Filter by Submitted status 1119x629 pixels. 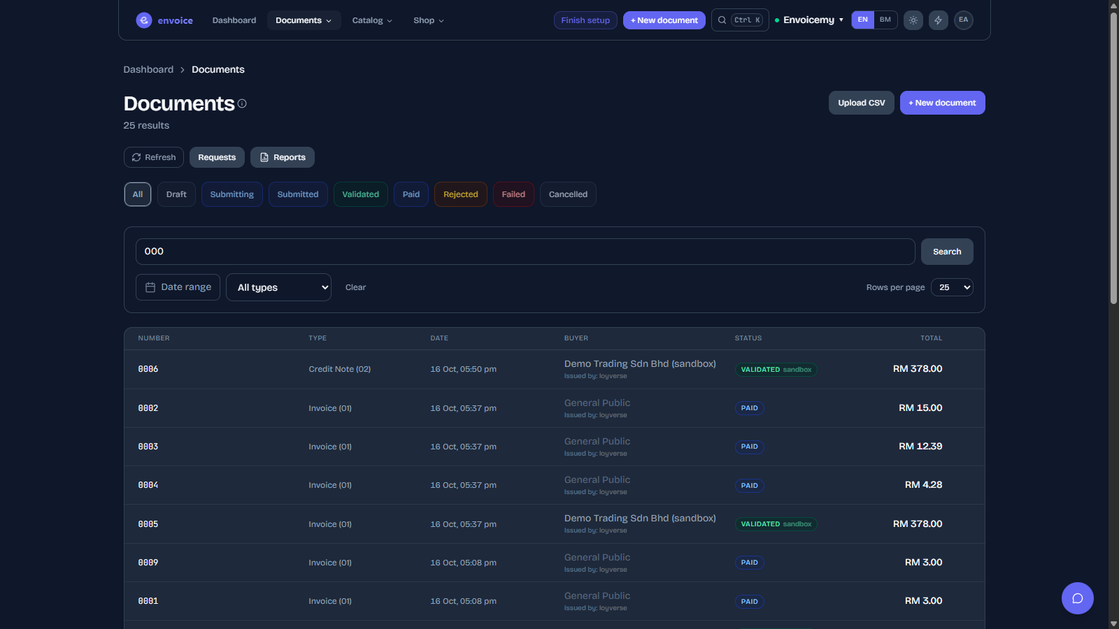(x=298, y=194)
